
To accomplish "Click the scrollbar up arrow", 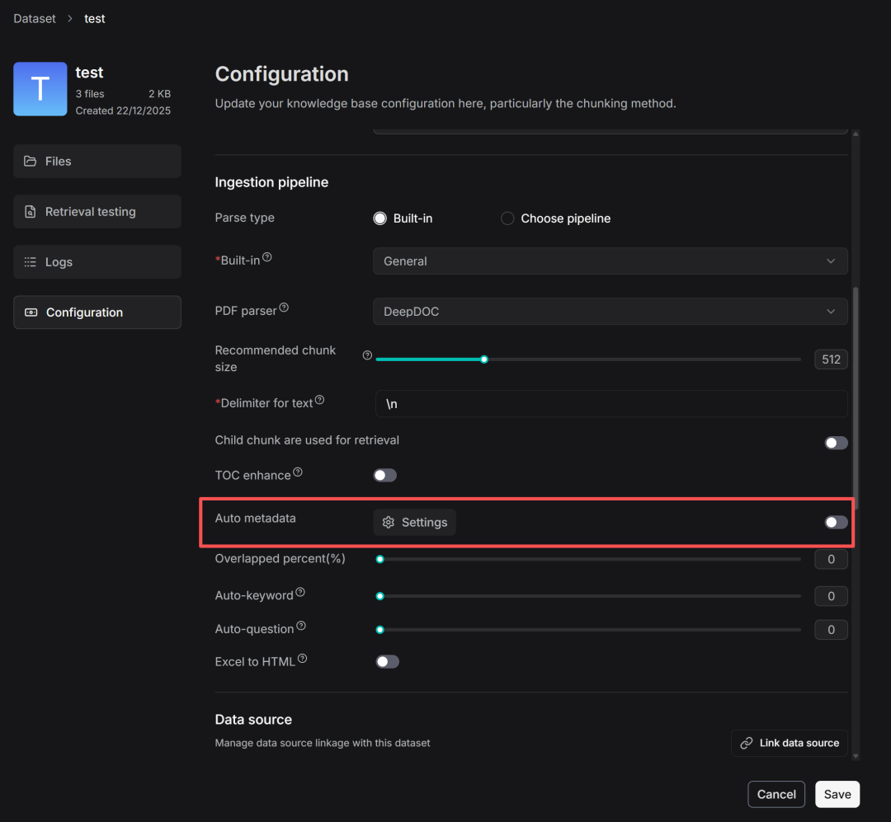I will click(856, 134).
